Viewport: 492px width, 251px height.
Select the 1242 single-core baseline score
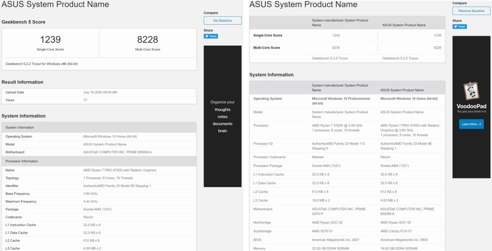pos(336,35)
